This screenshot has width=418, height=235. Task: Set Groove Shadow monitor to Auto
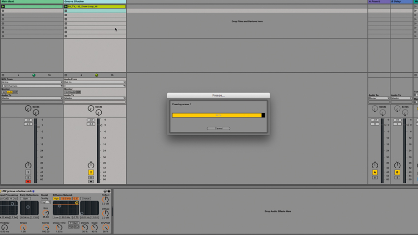(x=72, y=92)
